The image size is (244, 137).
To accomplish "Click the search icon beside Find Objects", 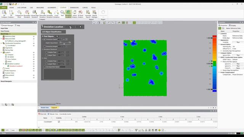I will (57, 36).
